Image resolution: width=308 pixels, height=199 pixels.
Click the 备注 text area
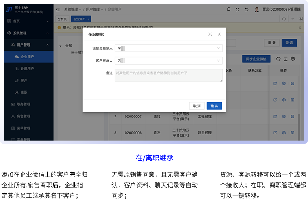click(167, 75)
